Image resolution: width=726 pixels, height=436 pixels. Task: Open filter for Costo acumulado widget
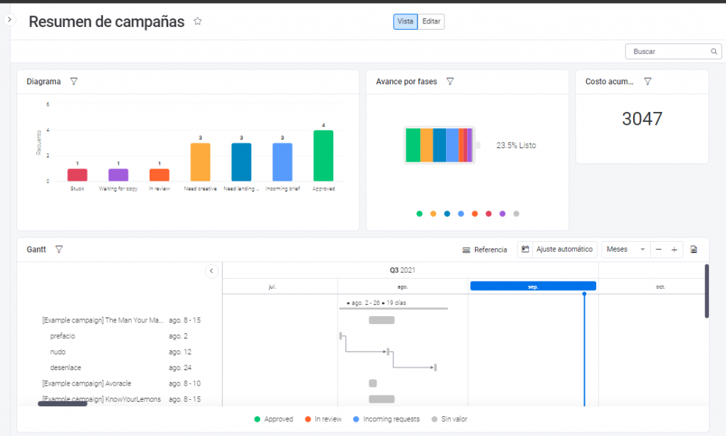[647, 82]
